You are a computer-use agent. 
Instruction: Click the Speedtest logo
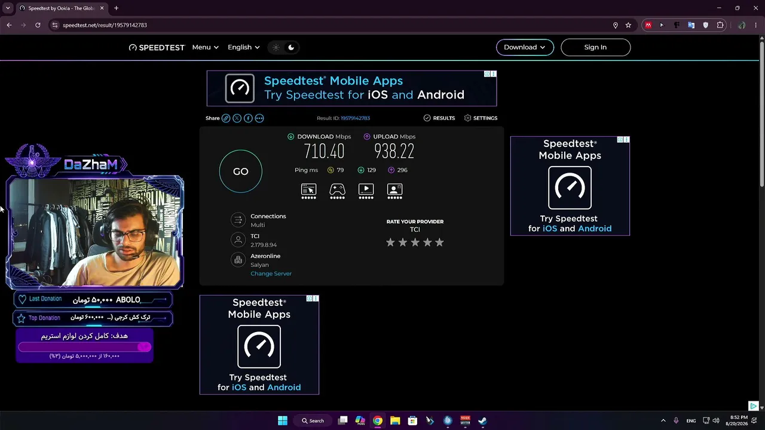point(157,47)
